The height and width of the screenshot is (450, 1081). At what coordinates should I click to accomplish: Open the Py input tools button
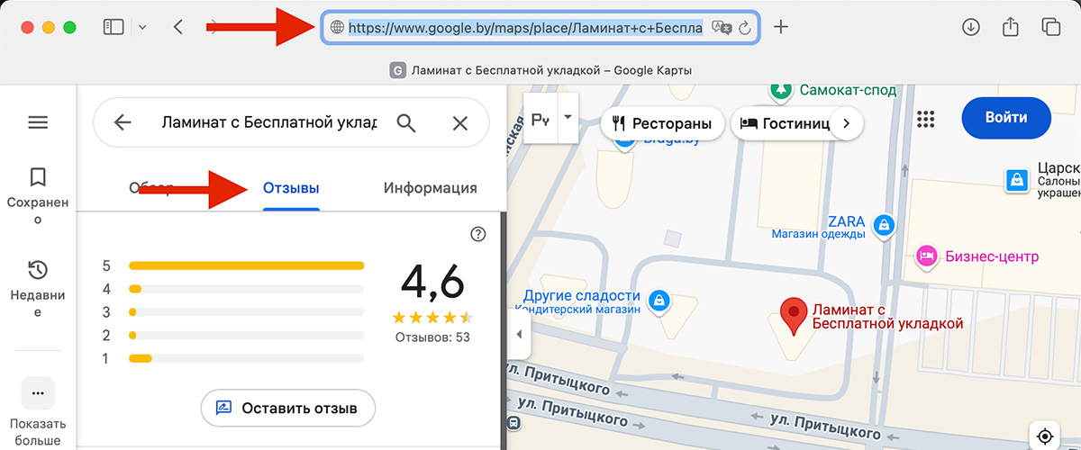540,119
